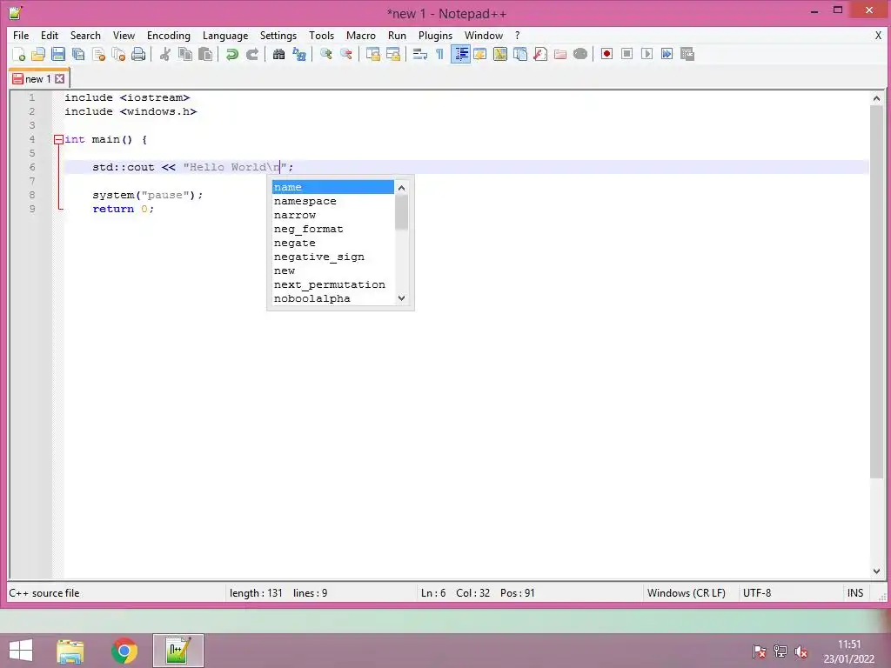Open the Document Map panel icon

pyautogui.click(x=500, y=54)
